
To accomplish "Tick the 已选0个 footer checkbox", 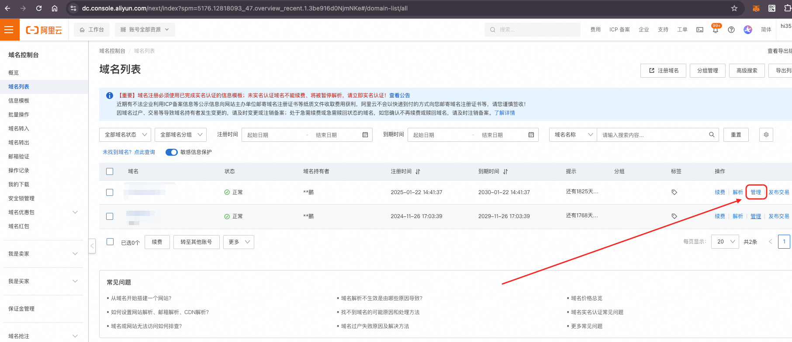I will pos(110,242).
